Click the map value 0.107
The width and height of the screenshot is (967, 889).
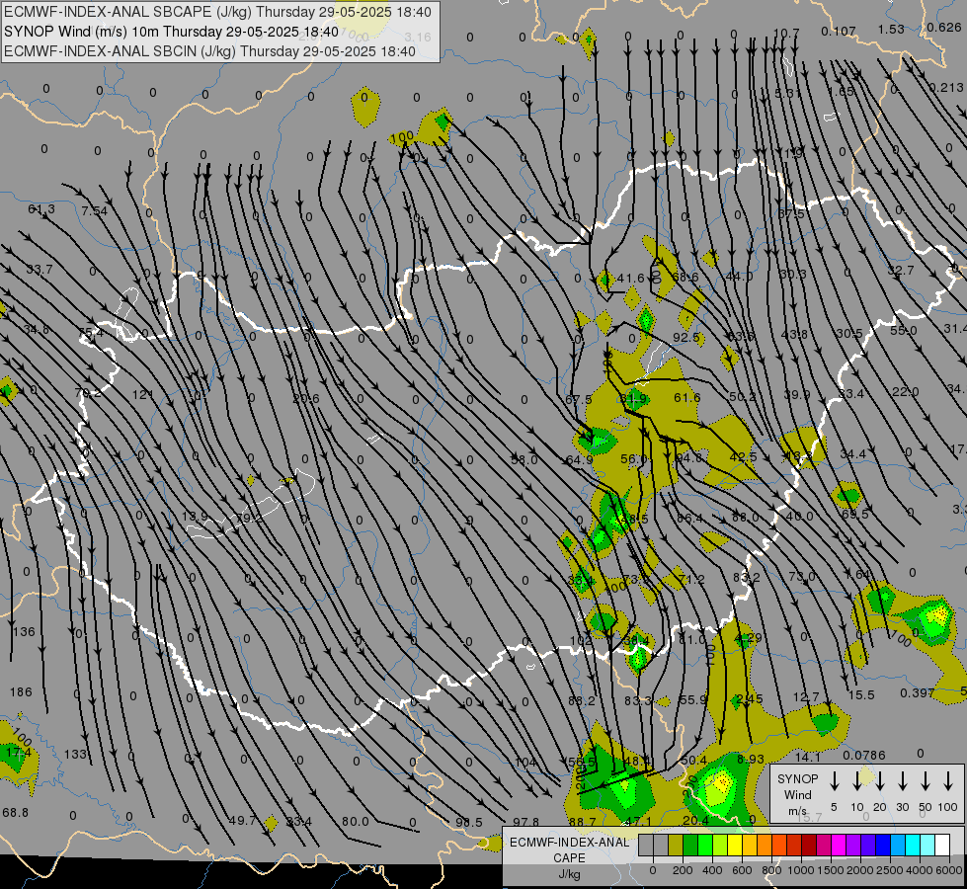[x=839, y=31]
